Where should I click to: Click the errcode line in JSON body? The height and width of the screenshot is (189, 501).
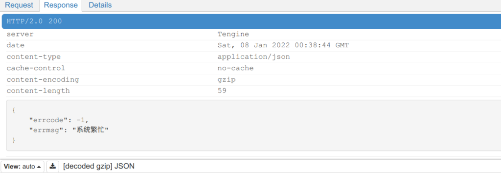point(59,120)
